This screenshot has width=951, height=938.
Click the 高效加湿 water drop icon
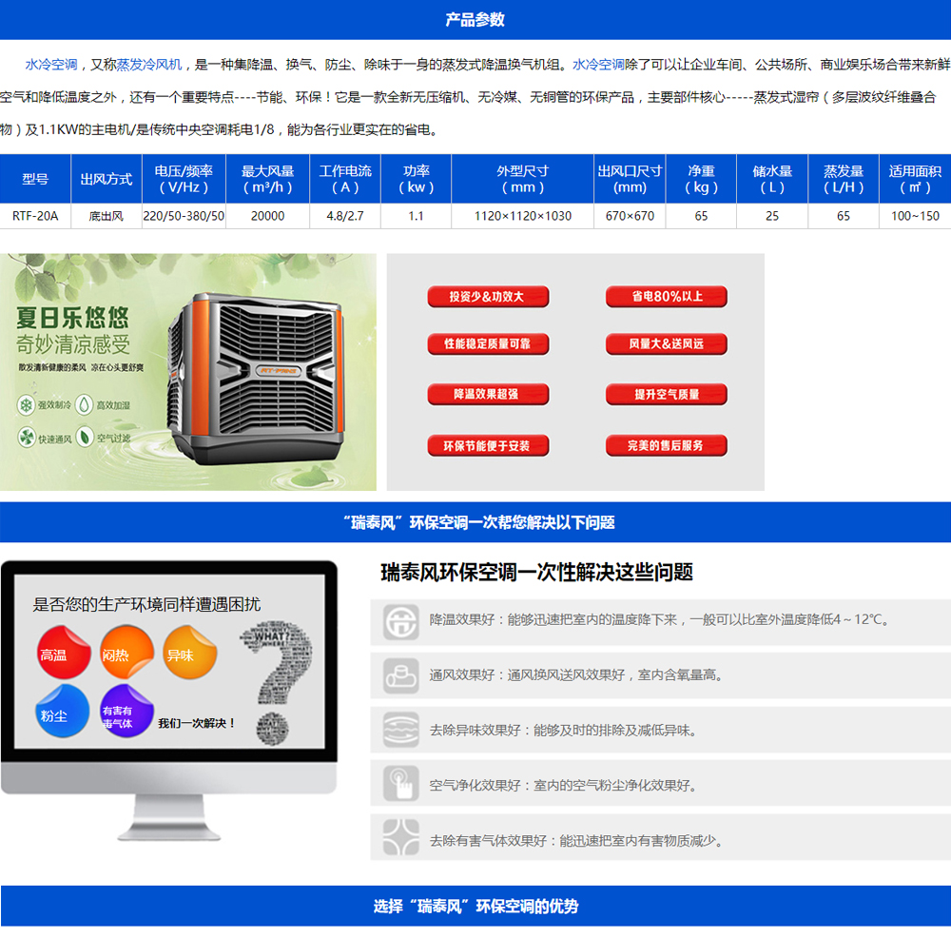click(85, 405)
